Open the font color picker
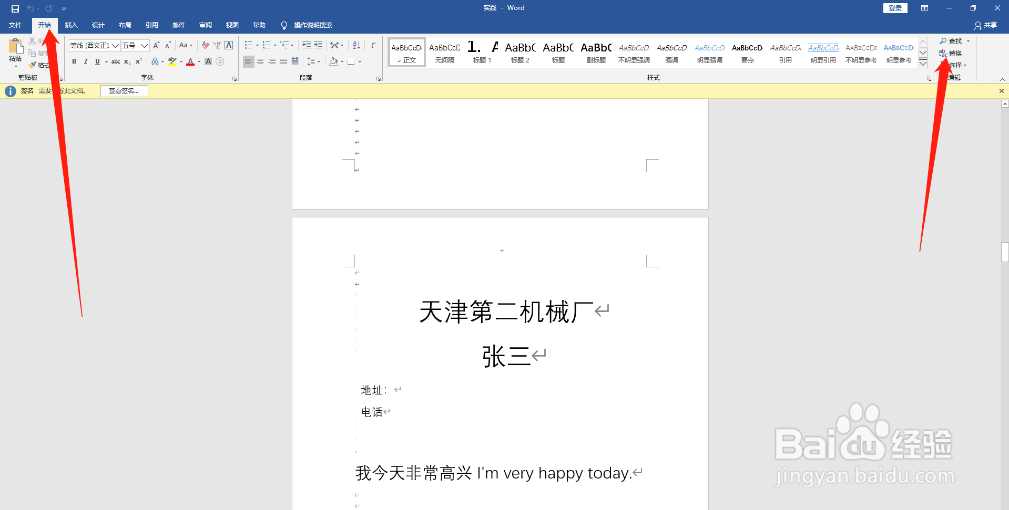 click(198, 61)
